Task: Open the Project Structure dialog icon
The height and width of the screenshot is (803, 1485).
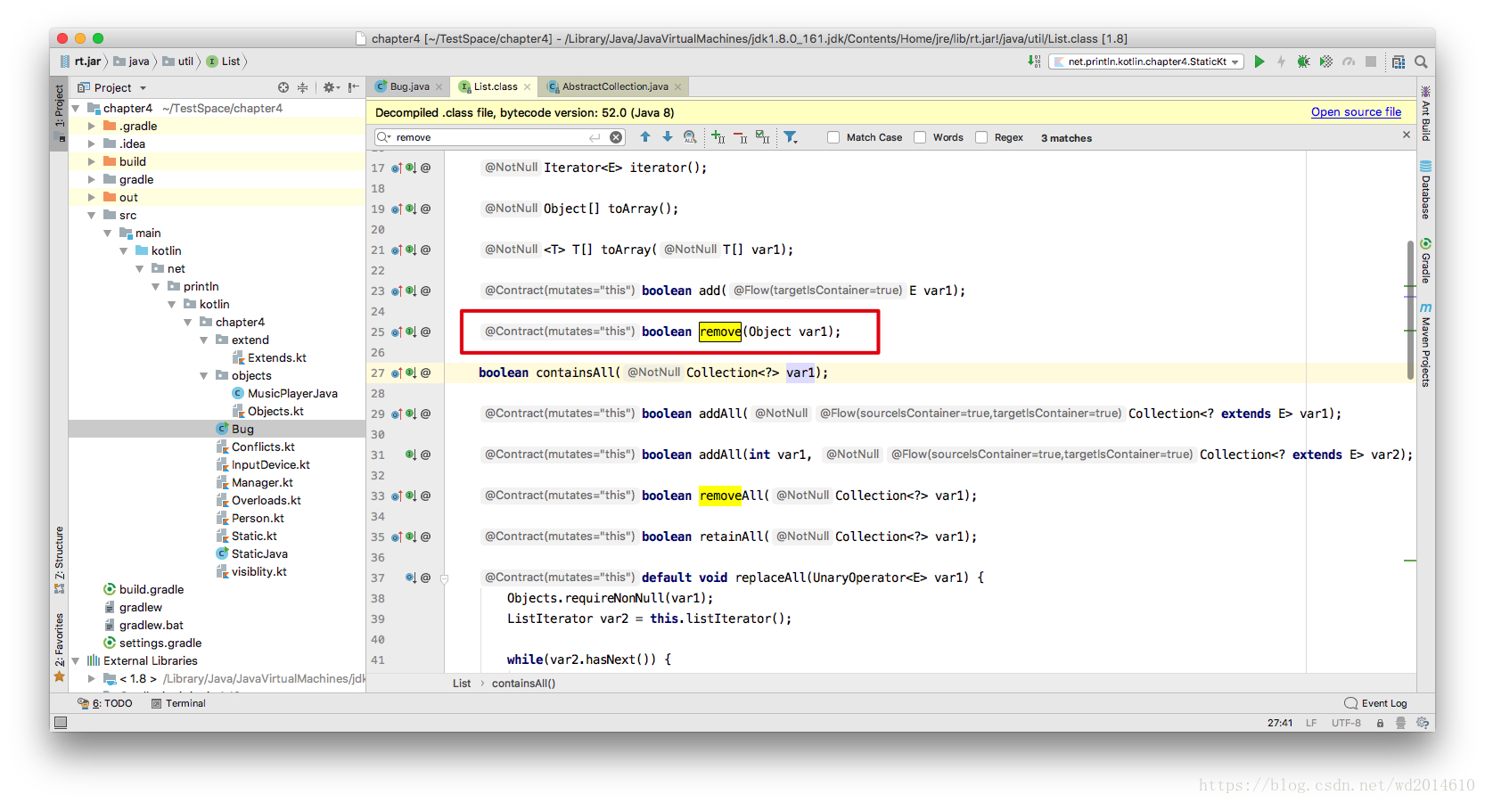Action: point(1398,61)
